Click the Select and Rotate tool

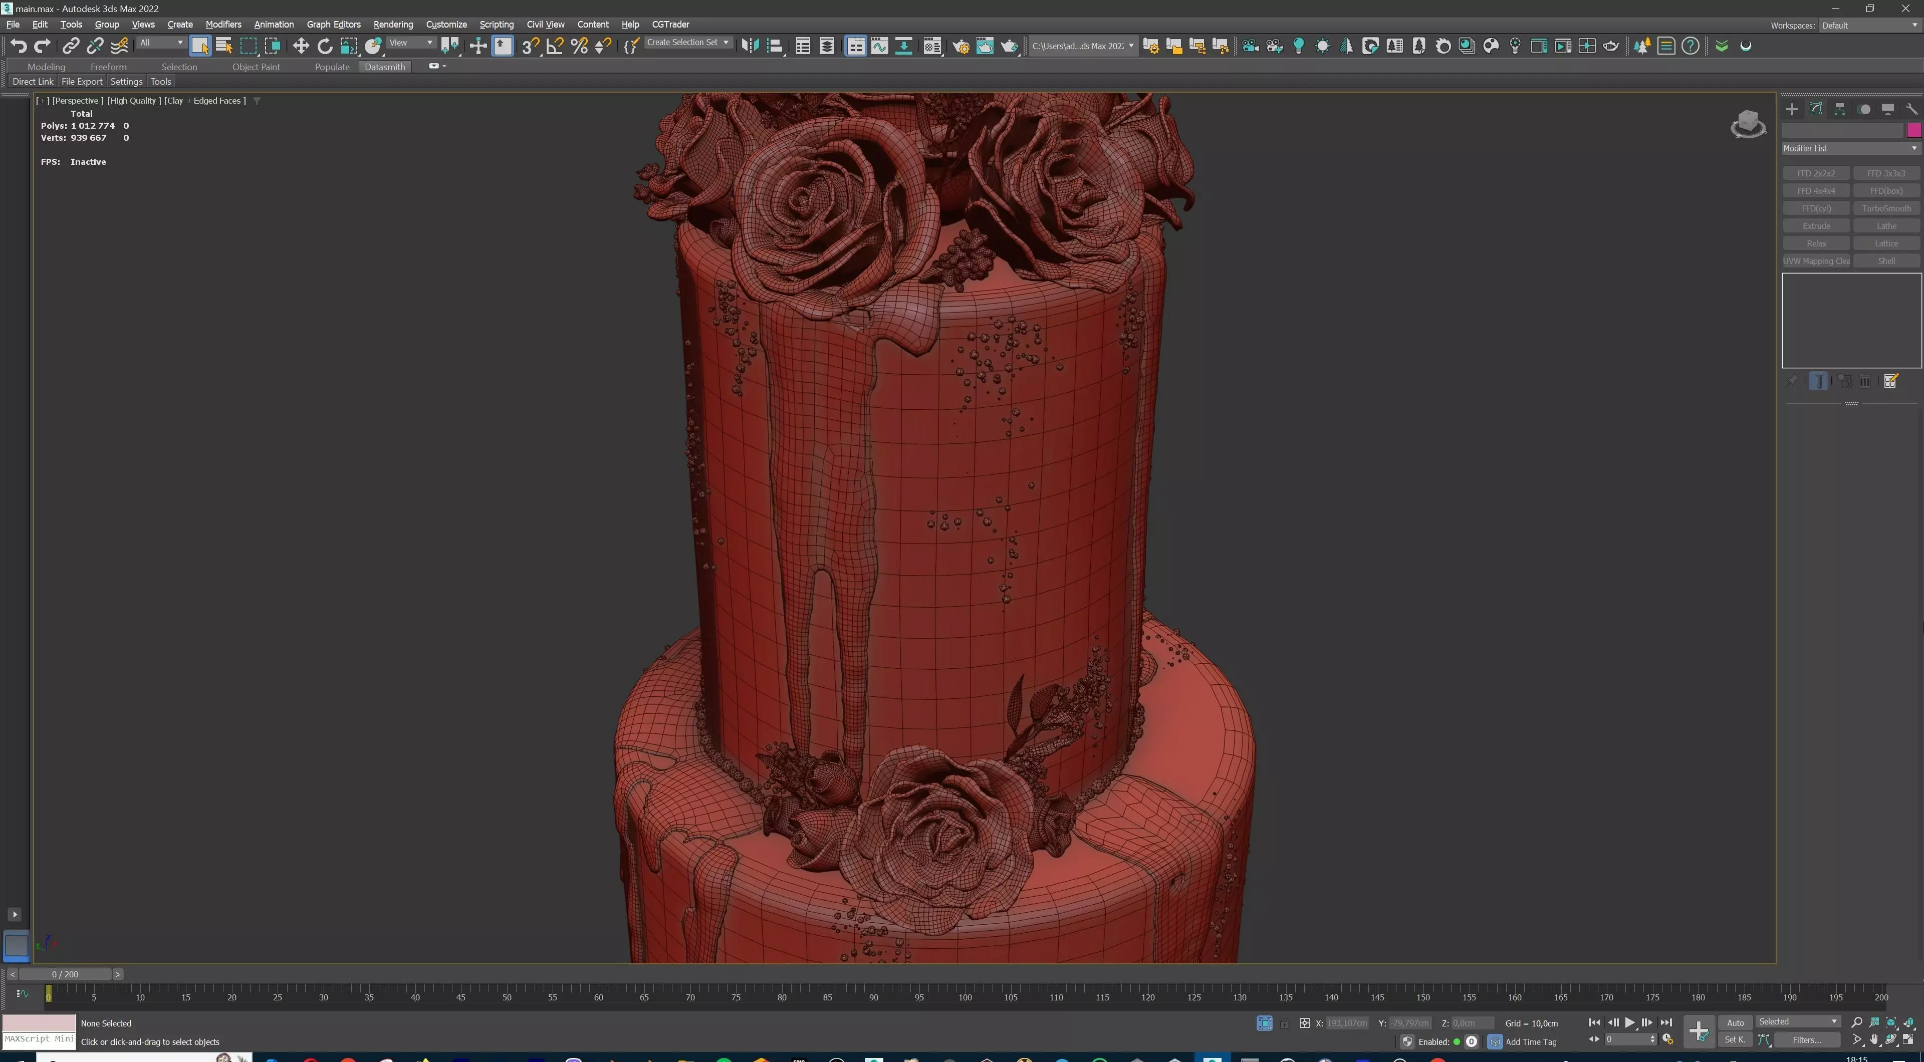click(x=325, y=46)
